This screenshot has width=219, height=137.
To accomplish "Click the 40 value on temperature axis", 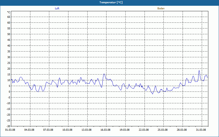I will 9,46.
